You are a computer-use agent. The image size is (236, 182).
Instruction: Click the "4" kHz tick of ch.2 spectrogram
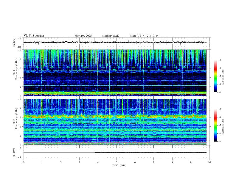point(21,127)
